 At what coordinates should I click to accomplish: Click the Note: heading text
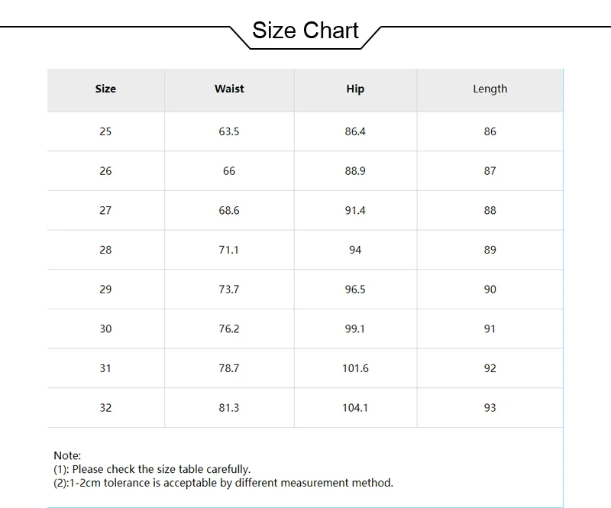coord(67,455)
